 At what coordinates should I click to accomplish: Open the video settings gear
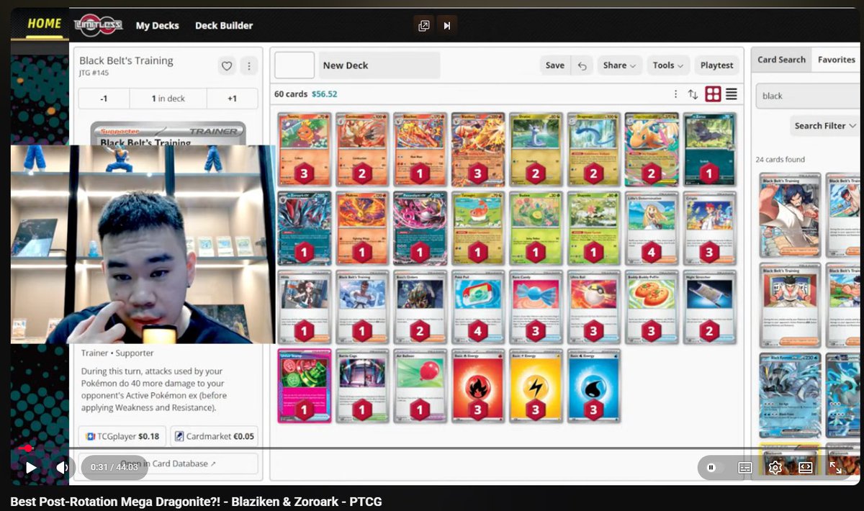775,468
